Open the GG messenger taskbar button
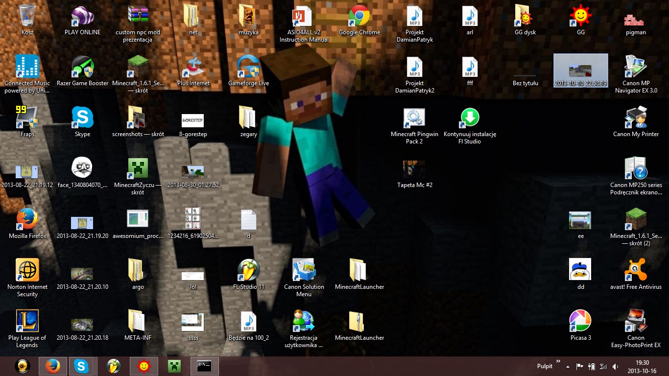Image resolution: width=669 pixels, height=376 pixels. click(144, 366)
